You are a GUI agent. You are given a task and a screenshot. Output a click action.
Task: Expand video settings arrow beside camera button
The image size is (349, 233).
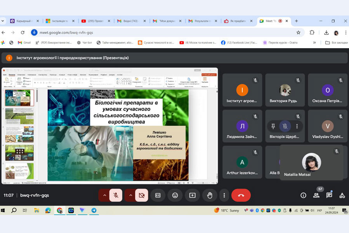(x=130, y=195)
